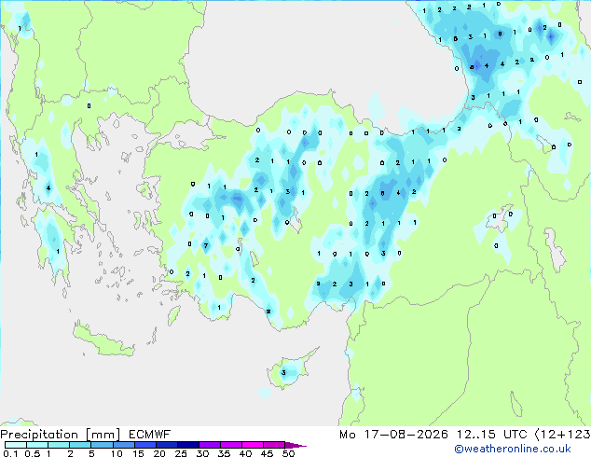591x457 pixels.
Task: Click the 0.1–0.5 mm legend swatch
Action: [16, 445]
